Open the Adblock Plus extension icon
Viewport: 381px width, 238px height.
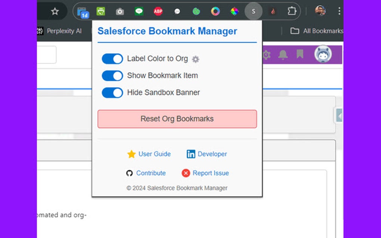click(158, 11)
